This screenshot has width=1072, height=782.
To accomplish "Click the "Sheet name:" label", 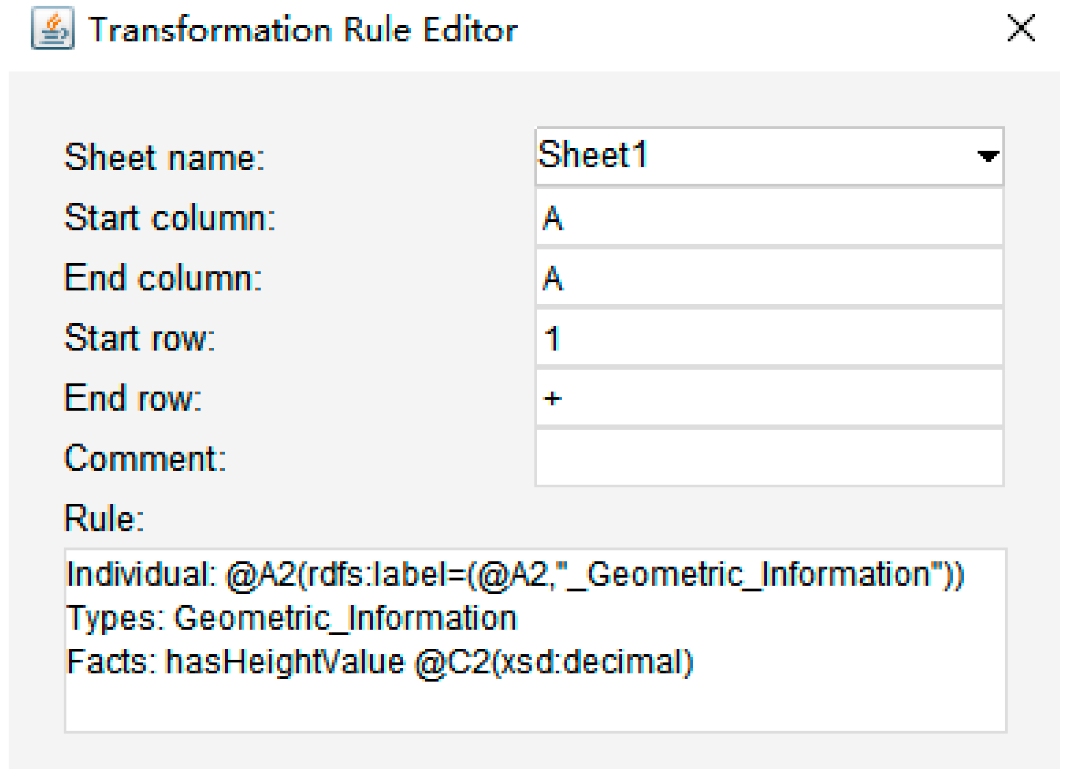I will (x=164, y=157).
